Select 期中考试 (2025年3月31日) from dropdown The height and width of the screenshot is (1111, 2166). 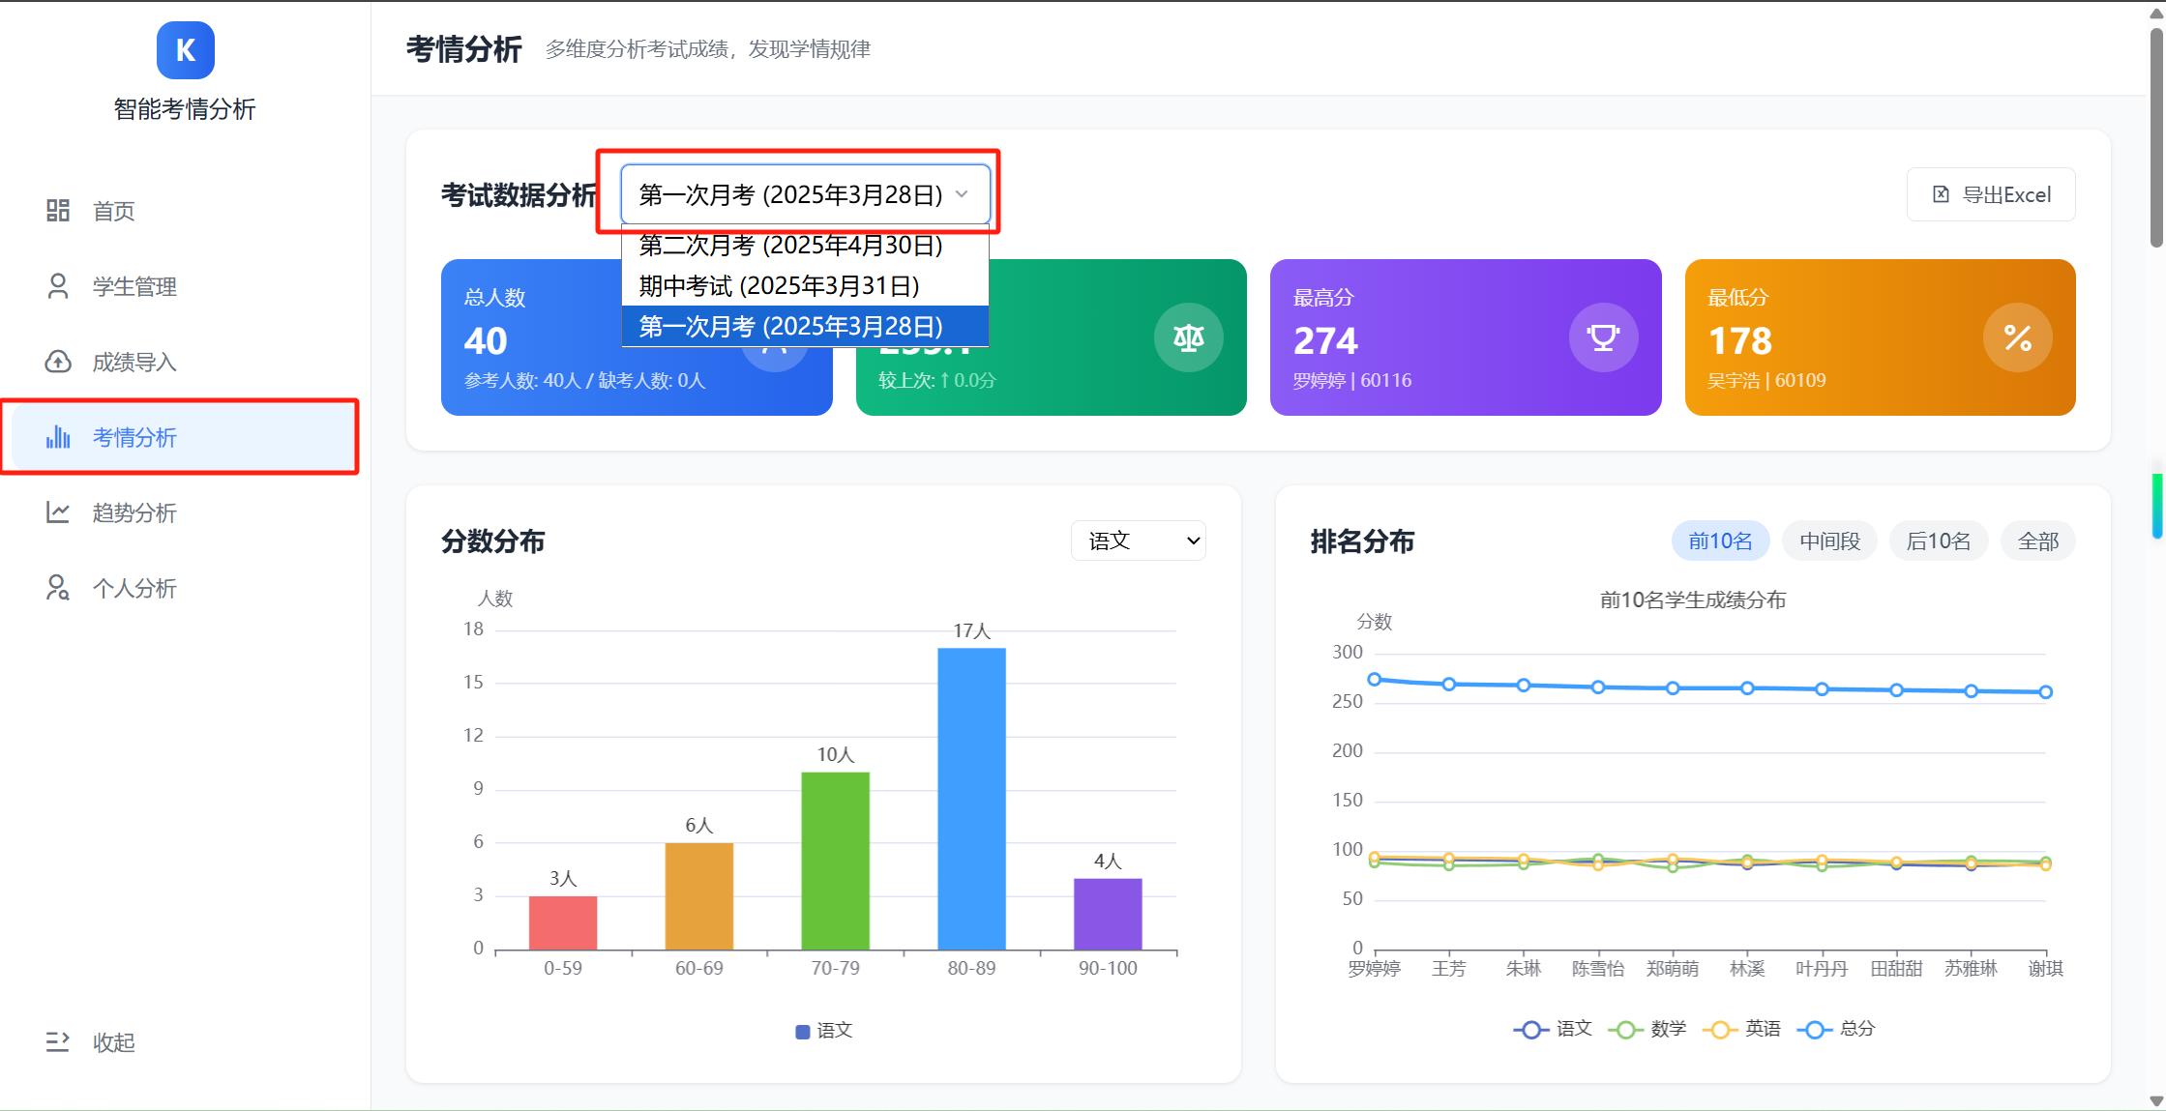coord(779,285)
